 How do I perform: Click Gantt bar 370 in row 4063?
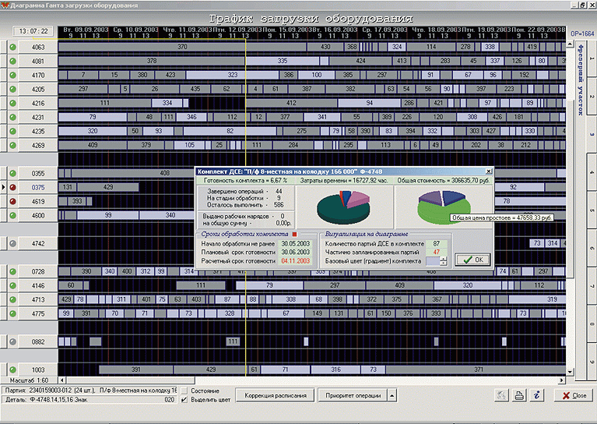(x=182, y=48)
